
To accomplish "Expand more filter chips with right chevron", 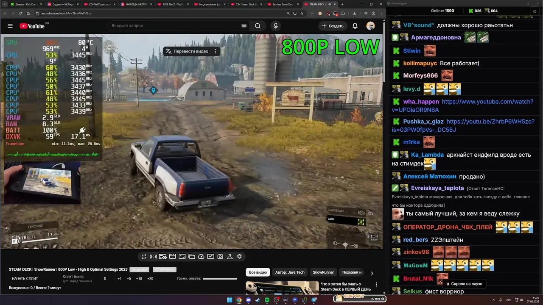I will (372, 273).
